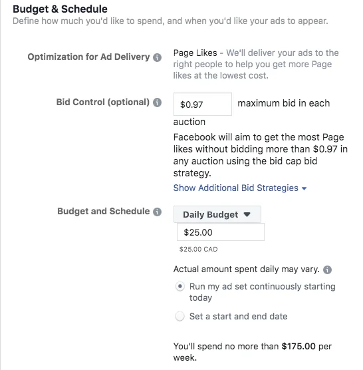Open the Daily Budget type dropdown
363x370 pixels.
point(217,214)
